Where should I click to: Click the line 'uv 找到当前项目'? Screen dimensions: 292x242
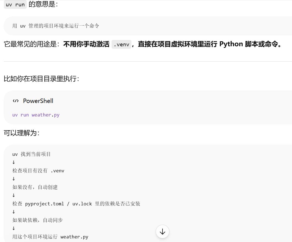pos(31,154)
